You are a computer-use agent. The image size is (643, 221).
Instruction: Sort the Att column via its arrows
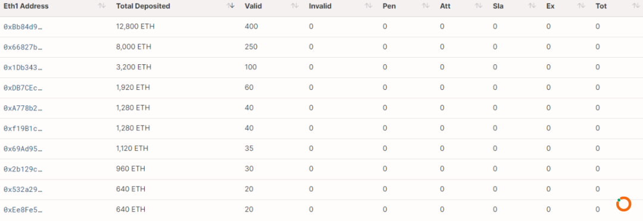(x=479, y=6)
